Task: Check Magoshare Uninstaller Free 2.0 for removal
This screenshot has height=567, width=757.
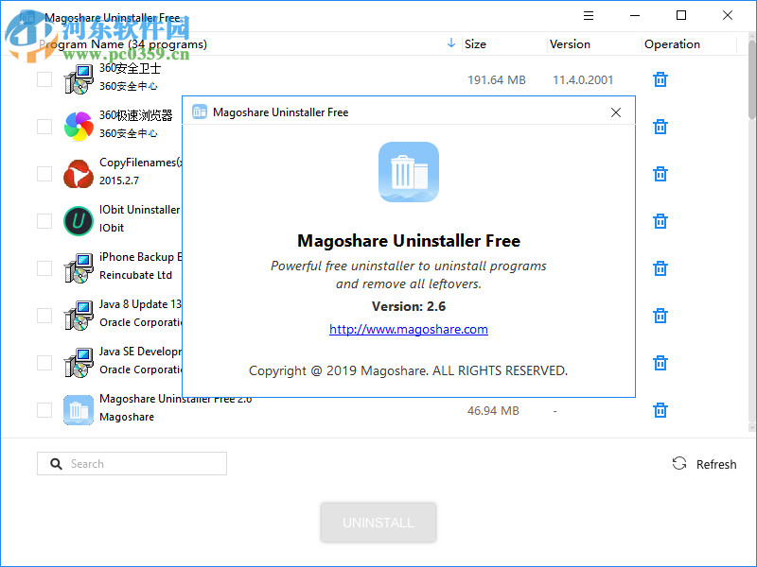Action: (x=44, y=410)
